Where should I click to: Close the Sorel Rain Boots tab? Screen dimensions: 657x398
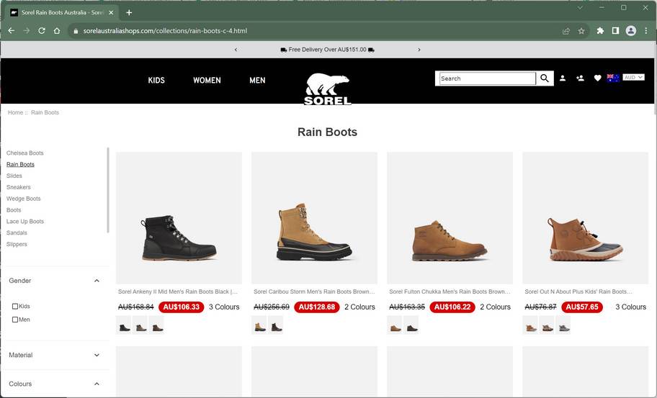[x=111, y=12]
